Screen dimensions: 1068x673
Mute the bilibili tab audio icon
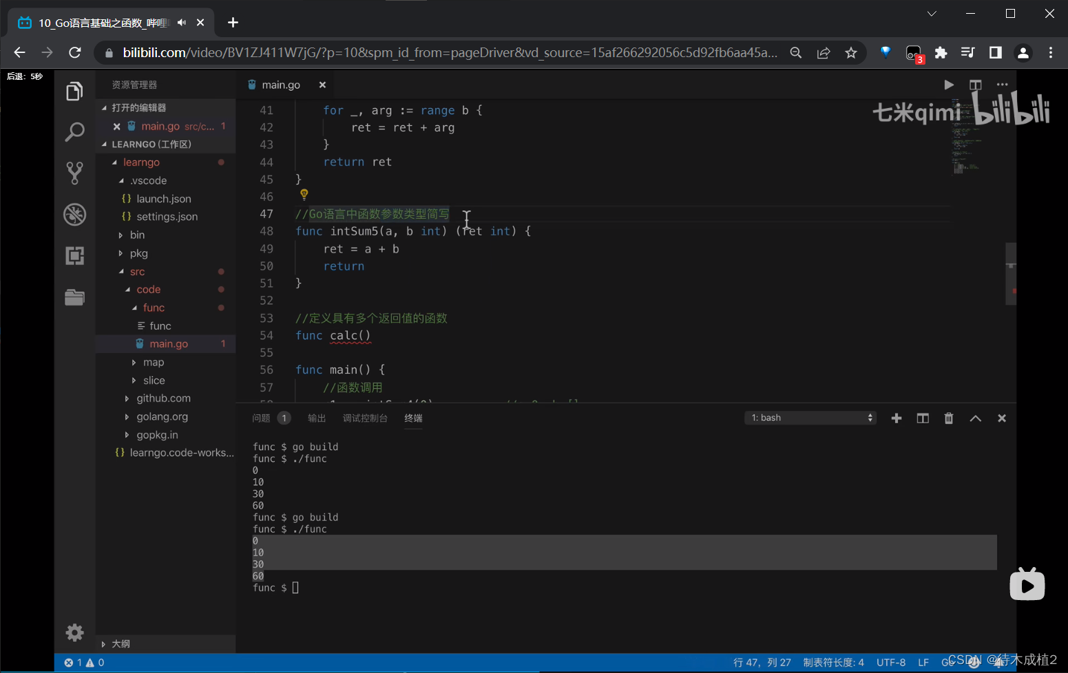point(182,23)
